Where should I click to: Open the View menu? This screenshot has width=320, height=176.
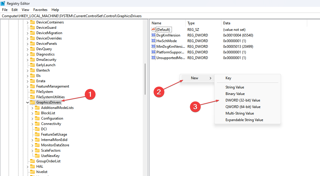(26, 10)
